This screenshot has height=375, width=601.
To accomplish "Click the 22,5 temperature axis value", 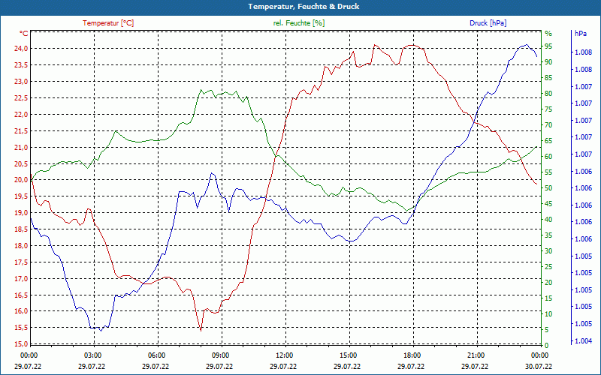I will (22, 98).
